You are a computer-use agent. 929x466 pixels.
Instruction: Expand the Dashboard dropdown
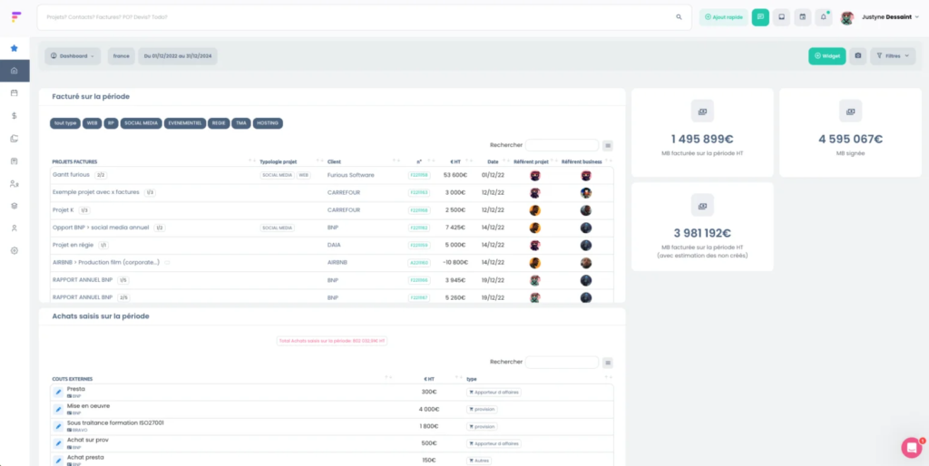tap(73, 56)
